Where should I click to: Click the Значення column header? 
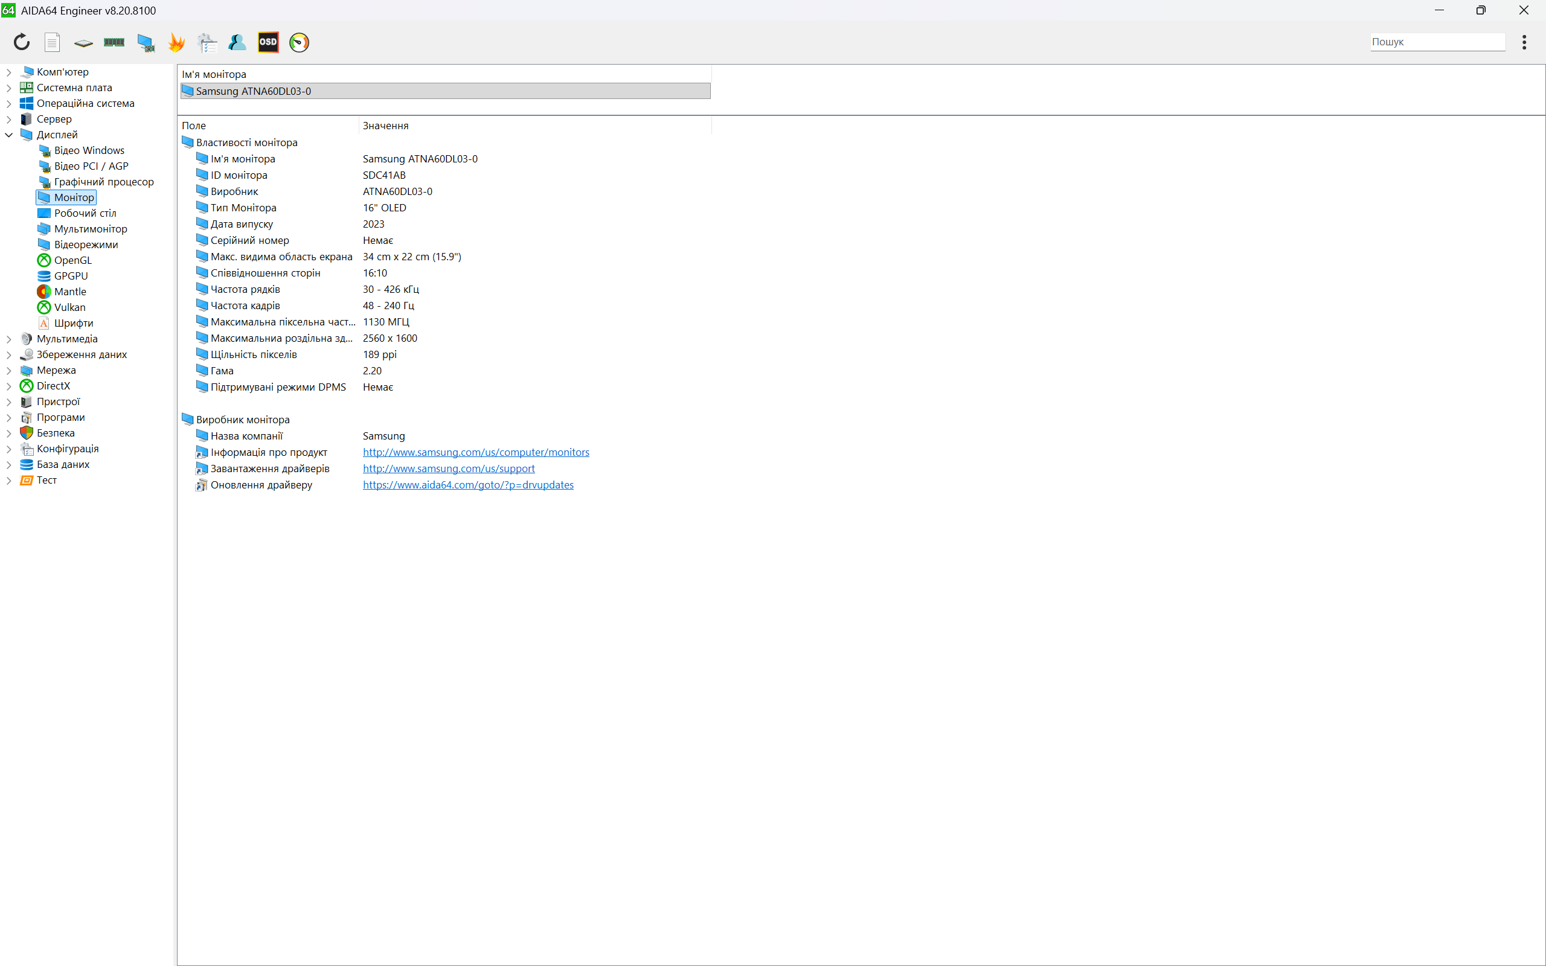pos(385,126)
